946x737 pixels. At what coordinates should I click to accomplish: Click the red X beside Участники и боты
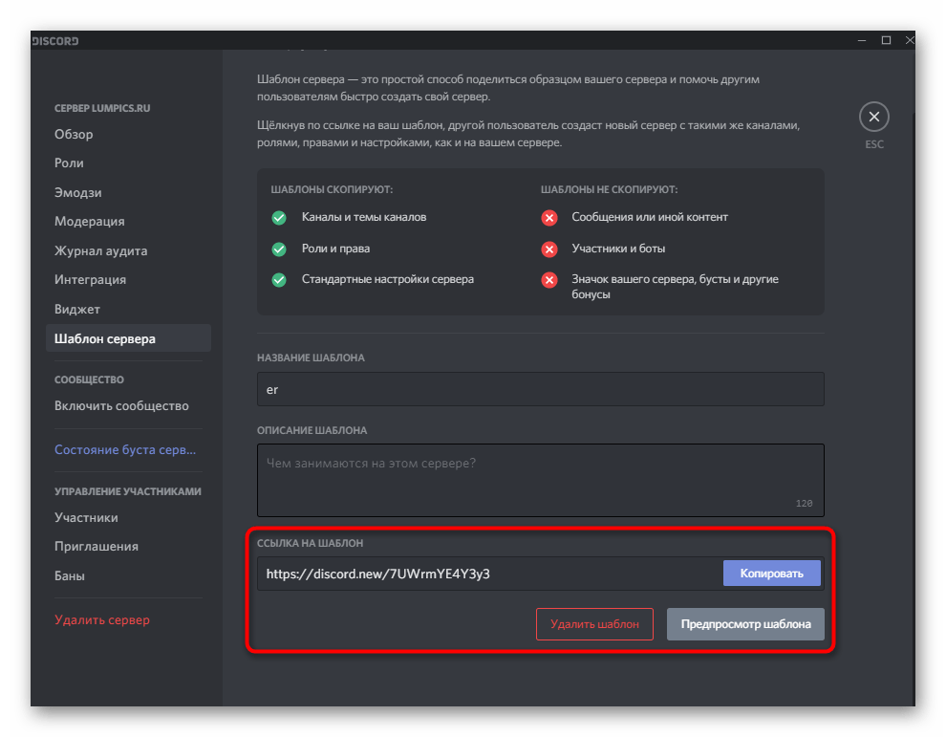(x=549, y=249)
